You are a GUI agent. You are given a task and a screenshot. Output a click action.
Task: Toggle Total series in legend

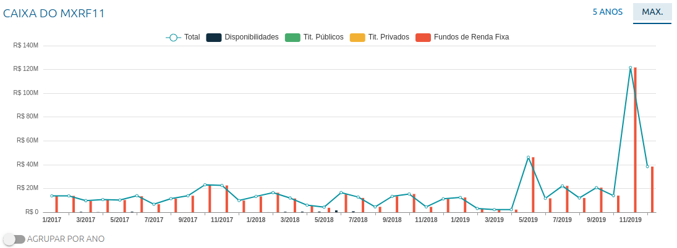[183, 37]
